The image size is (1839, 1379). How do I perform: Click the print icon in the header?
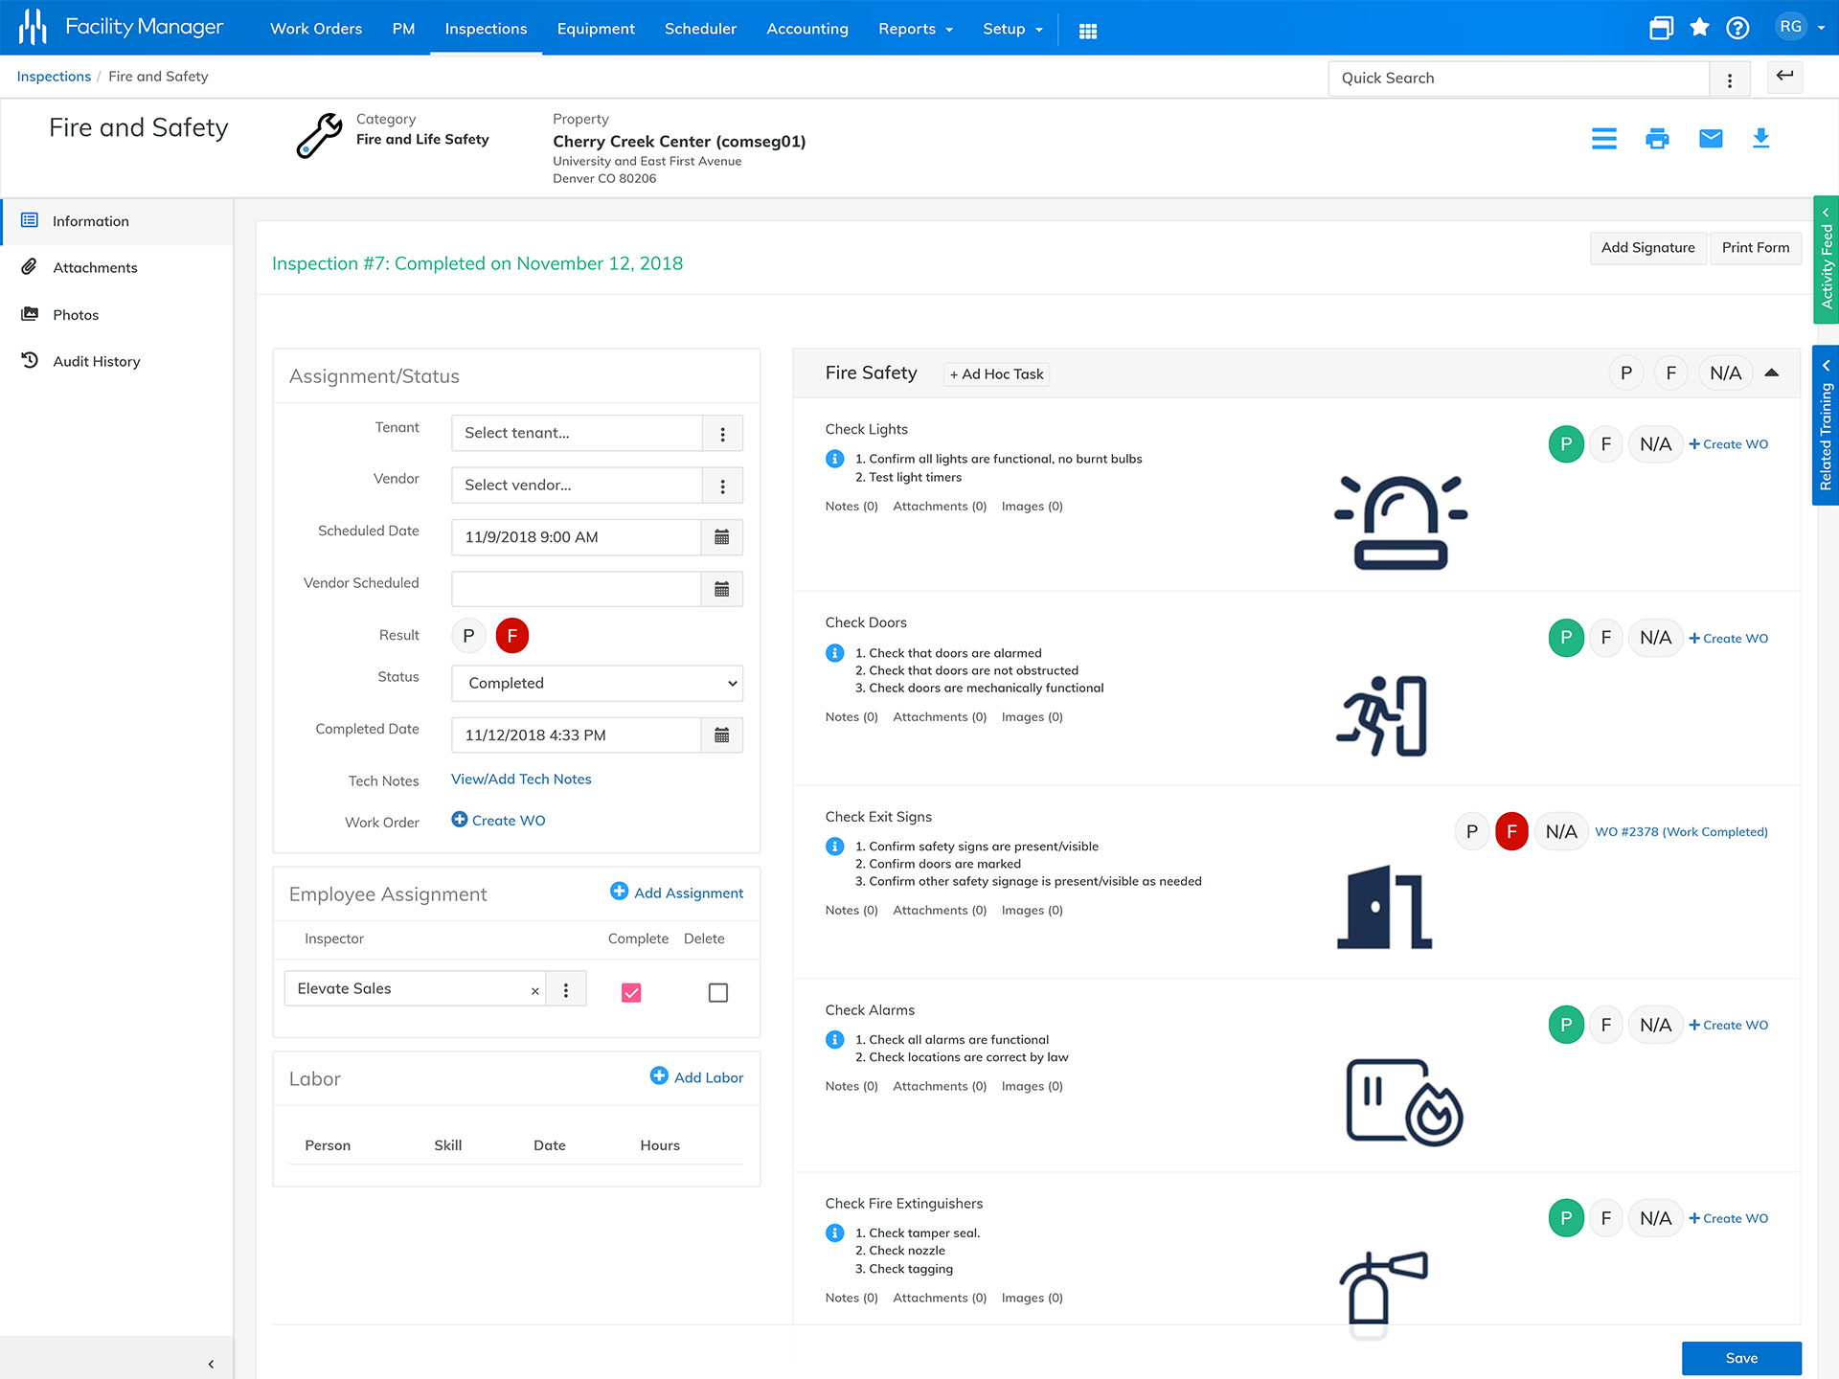tap(1657, 139)
